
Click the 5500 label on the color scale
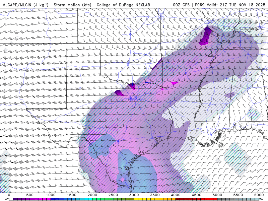(238, 195)
